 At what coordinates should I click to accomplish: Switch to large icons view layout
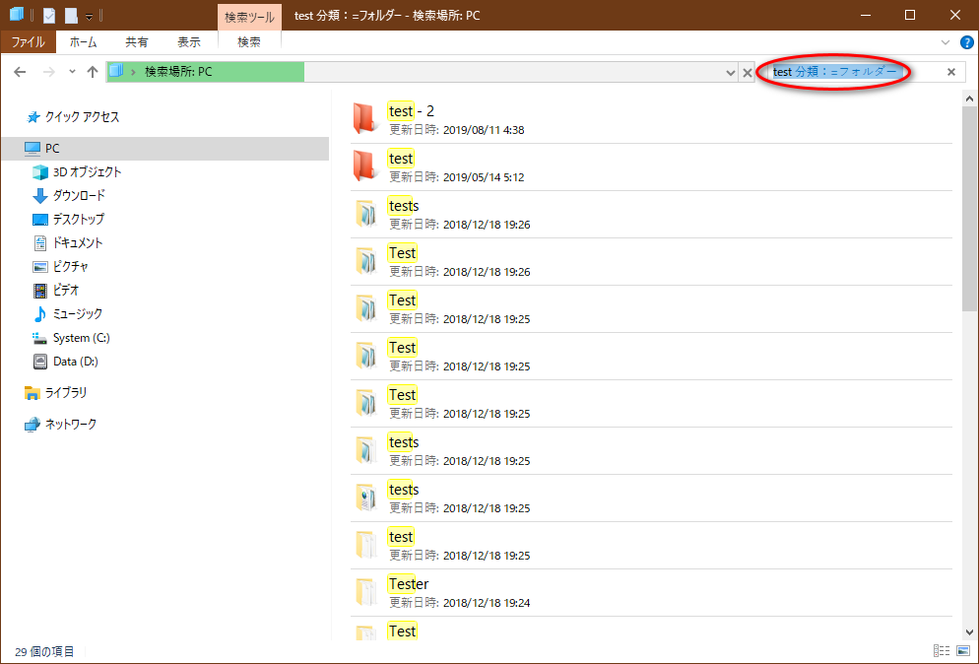(962, 651)
